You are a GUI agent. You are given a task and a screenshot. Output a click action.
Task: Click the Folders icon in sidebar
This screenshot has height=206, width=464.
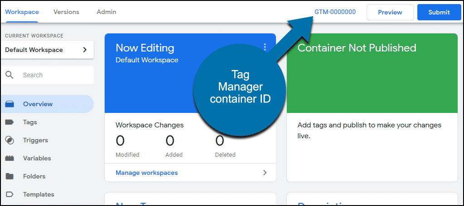[x=10, y=176]
